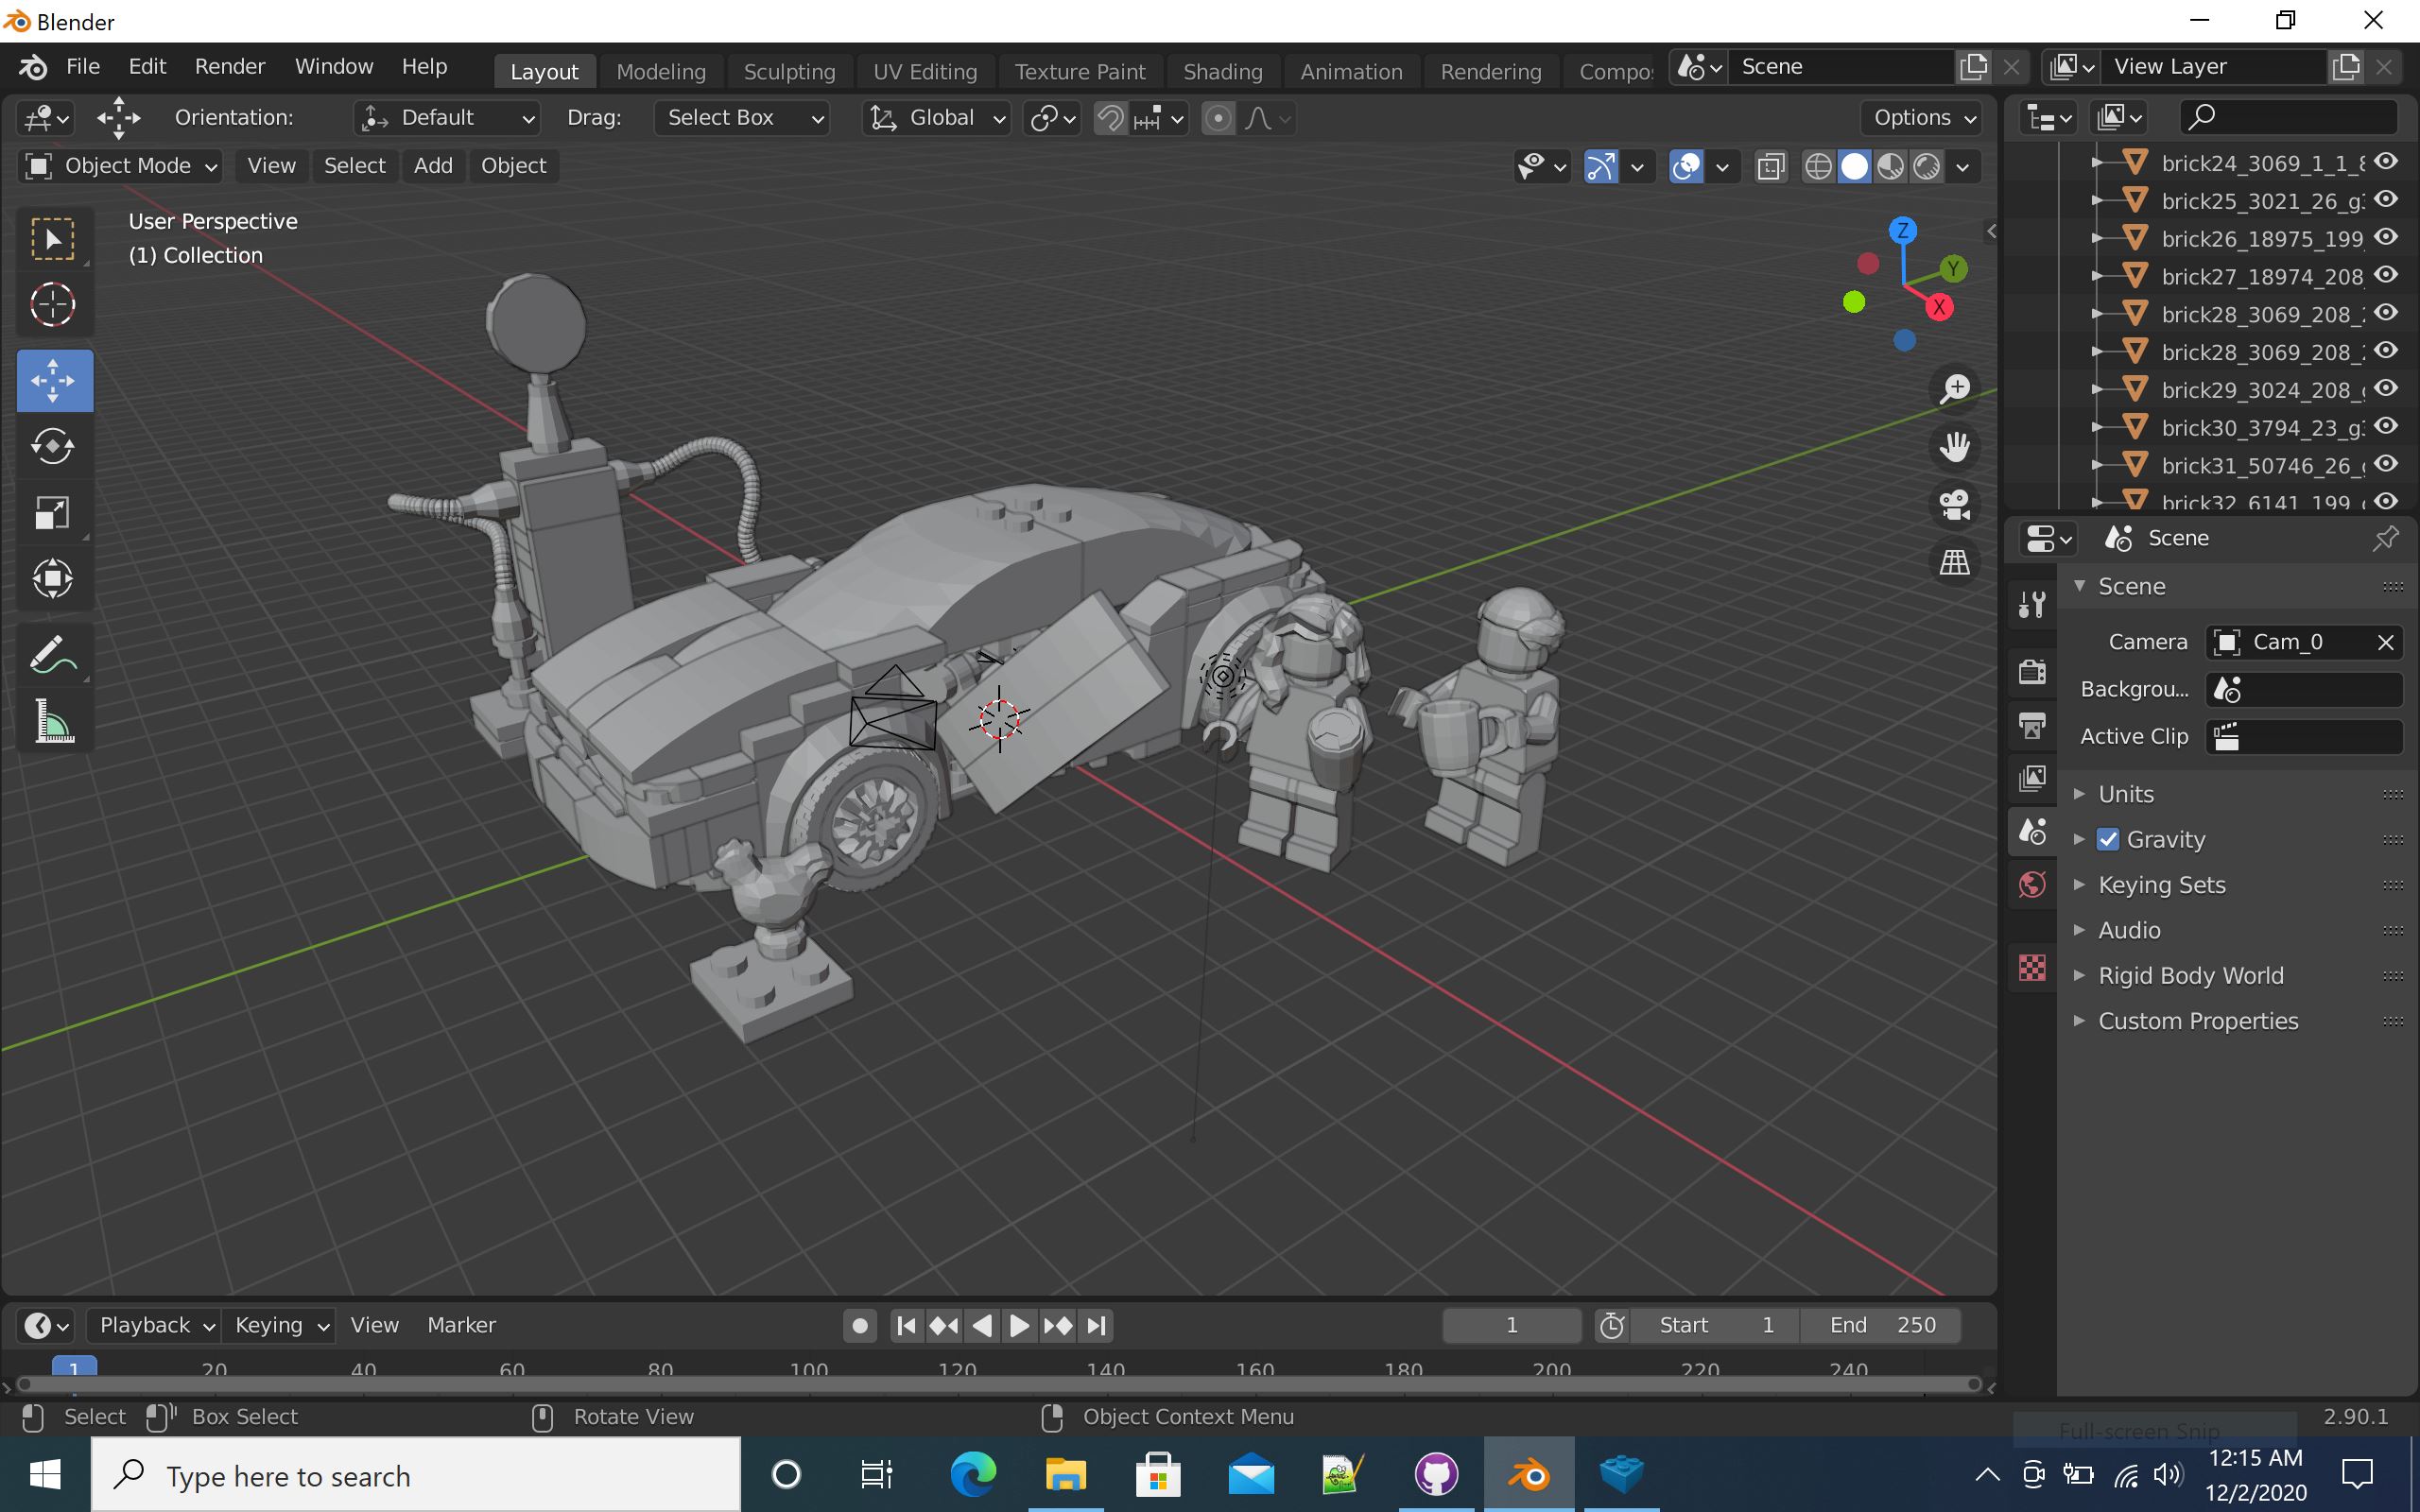2420x1512 pixels.
Task: Uncheck the Gravity checkbox
Action: pos(2108,839)
